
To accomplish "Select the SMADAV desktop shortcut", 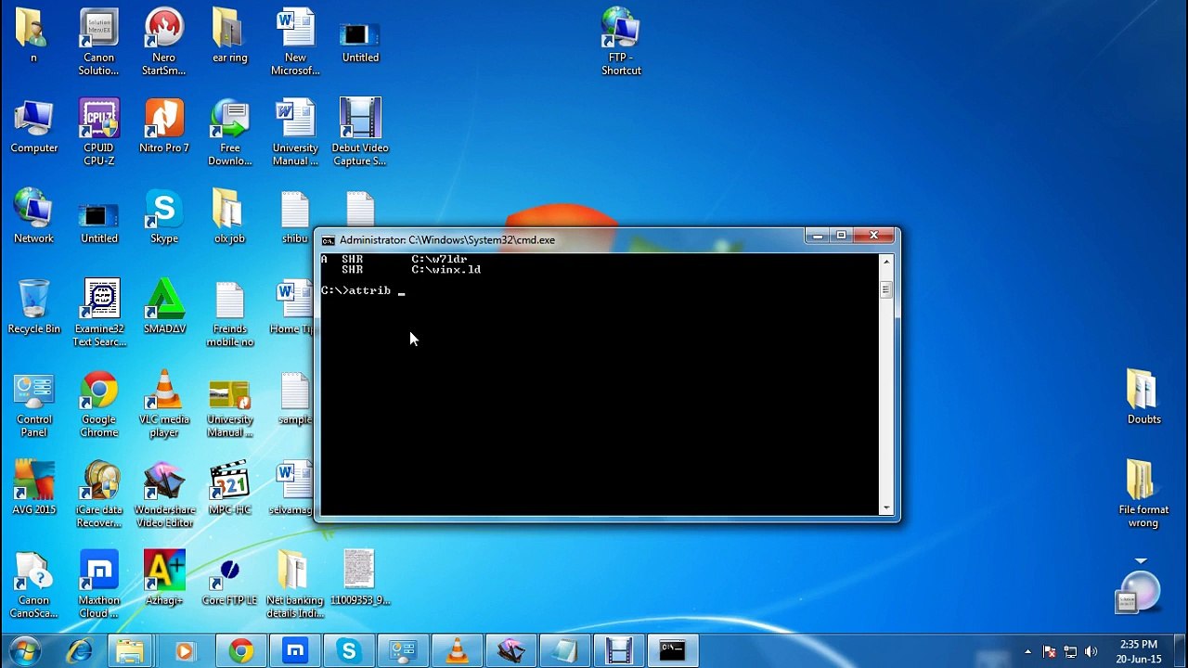I will tap(164, 308).
